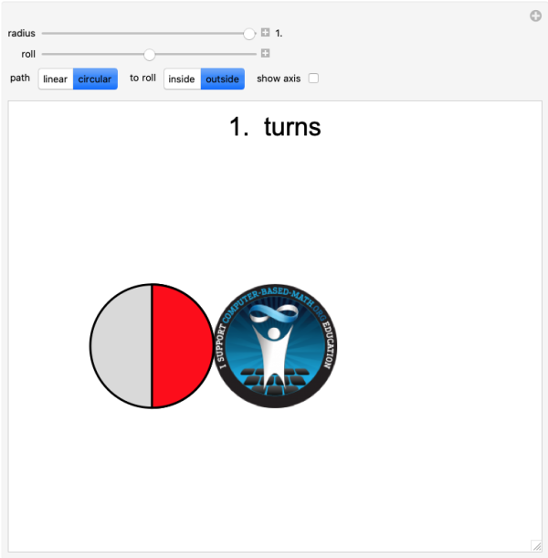Click the red half of the circle
The height and width of the screenshot is (558, 548).
tap(182, 346)
